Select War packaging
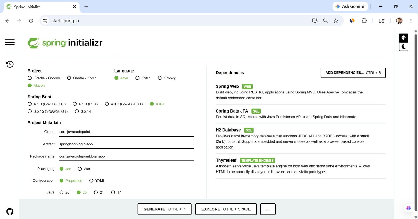Image resolution: width=418 pixels, height=219 pixels. pos(84,169)
